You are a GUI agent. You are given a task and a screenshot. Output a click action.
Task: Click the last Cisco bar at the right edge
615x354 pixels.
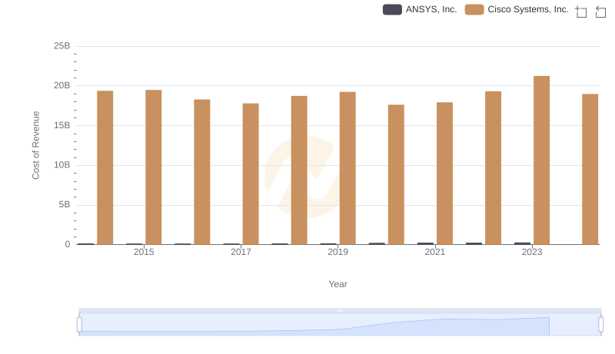(x=590, y=169)
